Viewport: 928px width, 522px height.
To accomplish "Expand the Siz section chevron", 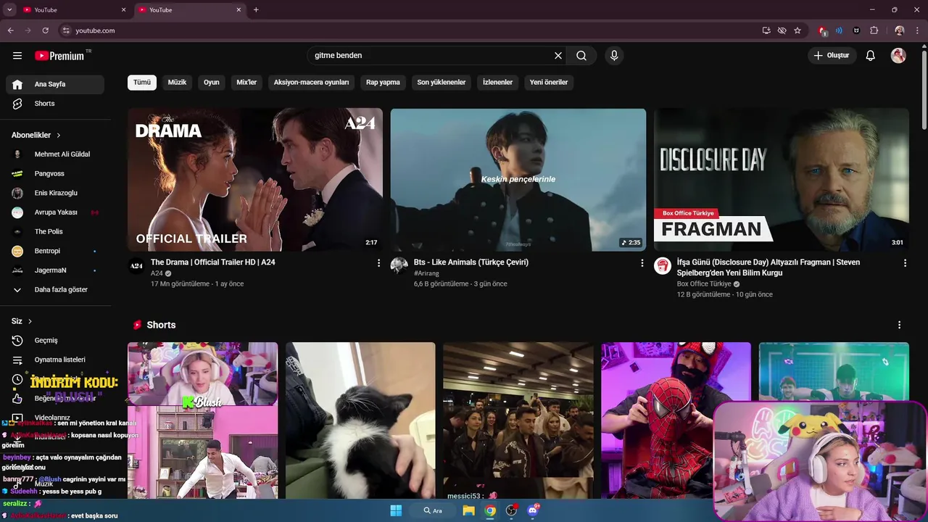I will click(x=30, y=321).
